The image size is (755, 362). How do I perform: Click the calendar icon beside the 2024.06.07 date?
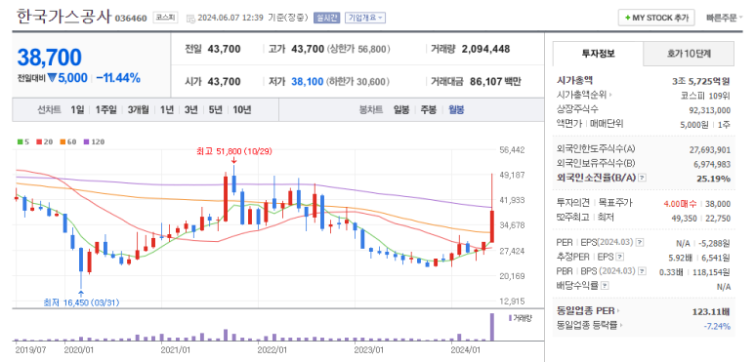coord(190,19)
